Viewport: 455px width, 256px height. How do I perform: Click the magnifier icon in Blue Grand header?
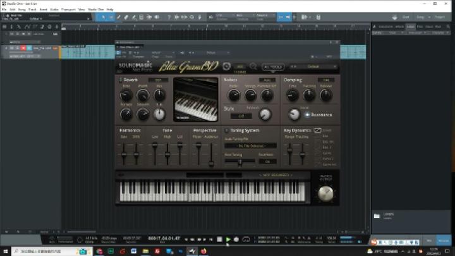(x=253, y=66)
